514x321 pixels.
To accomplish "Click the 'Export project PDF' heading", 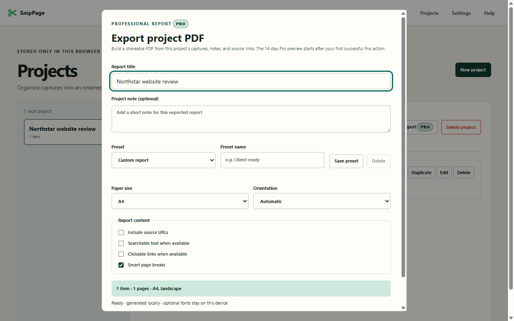I will [158, 39].
